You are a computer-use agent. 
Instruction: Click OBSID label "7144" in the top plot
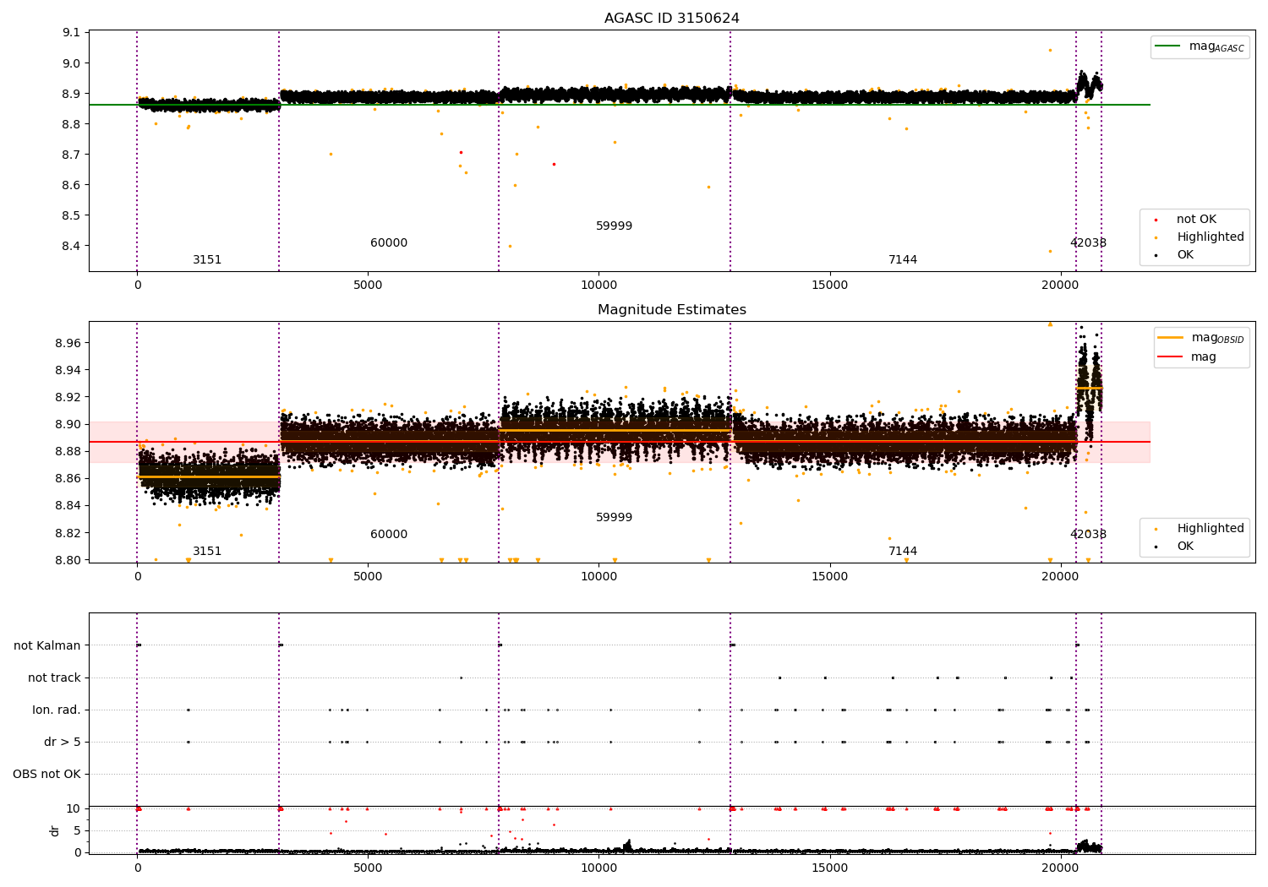pos(903,260)
